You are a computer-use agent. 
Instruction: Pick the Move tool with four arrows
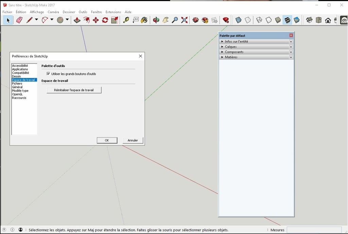[95, 20]
